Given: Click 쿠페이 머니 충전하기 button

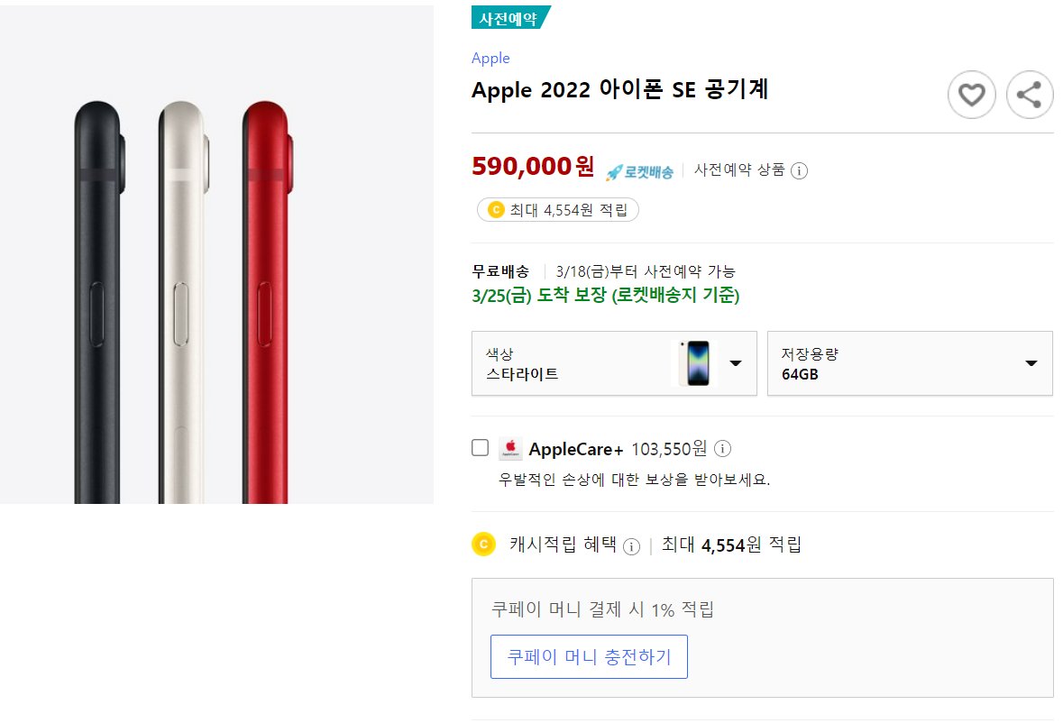Looking at the screenshot, I should [x=589, y=656].
